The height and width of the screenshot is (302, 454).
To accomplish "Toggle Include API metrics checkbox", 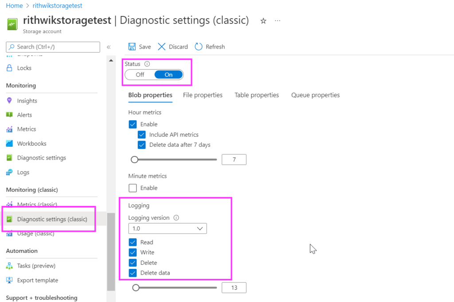I will tap(141, 134).
